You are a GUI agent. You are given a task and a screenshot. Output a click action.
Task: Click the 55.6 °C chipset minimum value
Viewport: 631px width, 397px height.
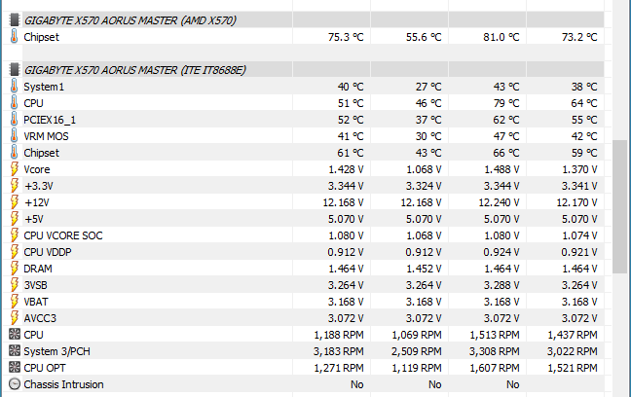pos(424,37)
